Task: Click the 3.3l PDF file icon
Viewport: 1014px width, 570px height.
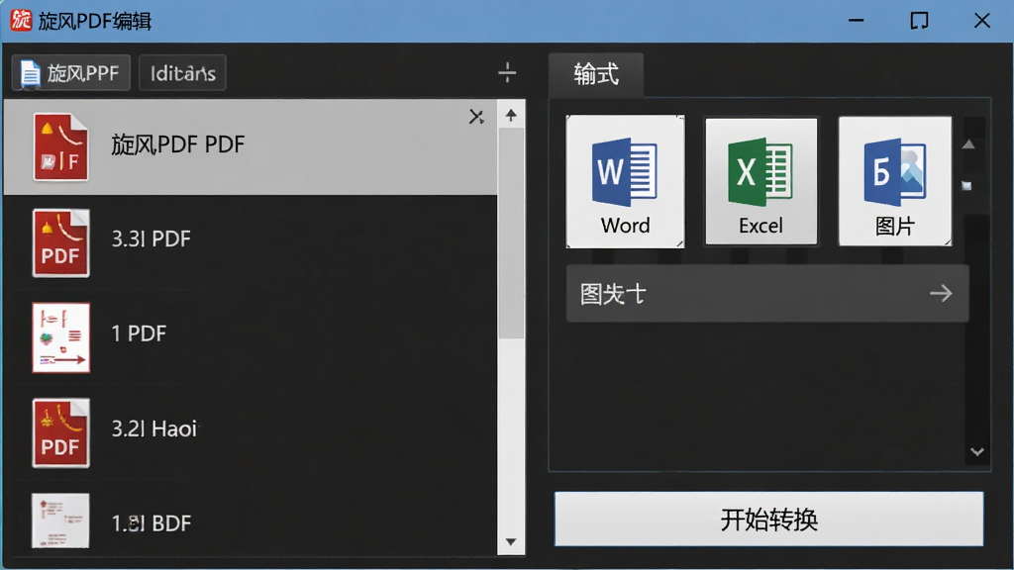Action: [60, 243]
